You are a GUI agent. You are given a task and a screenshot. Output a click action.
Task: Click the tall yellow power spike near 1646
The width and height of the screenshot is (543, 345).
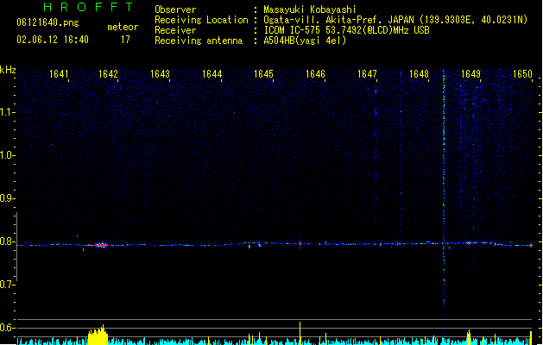click(300, 333)
